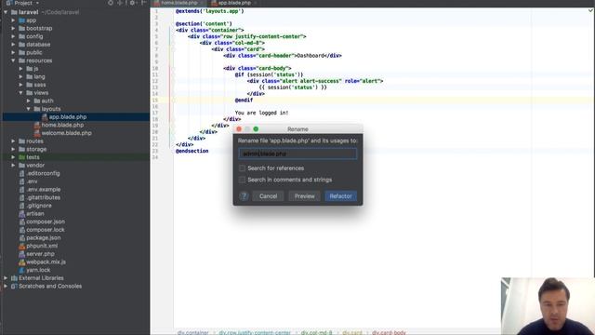The width and height of the screenshot is (595, 335).
Task: Click the Preview button in Rename dialog
Action: click(304, 196)
